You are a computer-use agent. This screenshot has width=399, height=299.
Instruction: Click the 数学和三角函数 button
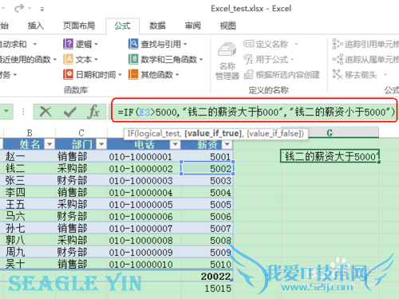[x=166, y=59]
